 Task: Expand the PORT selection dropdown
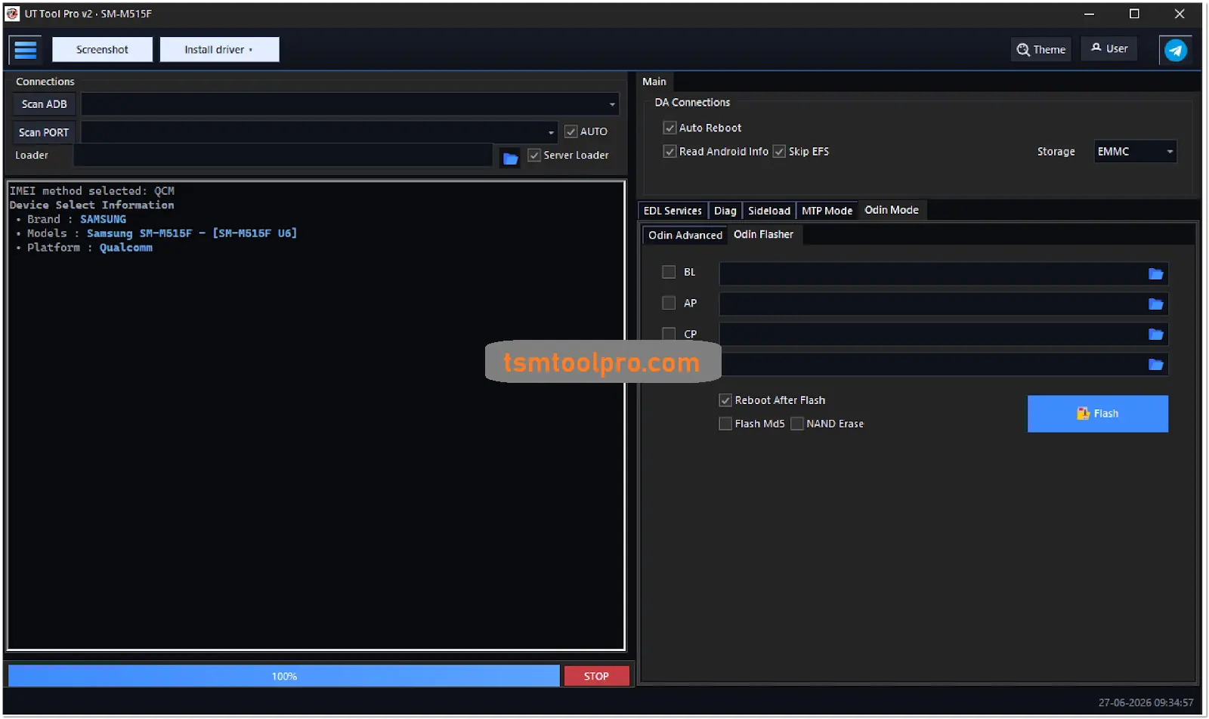pyautogui.click(x=551, y=132)
